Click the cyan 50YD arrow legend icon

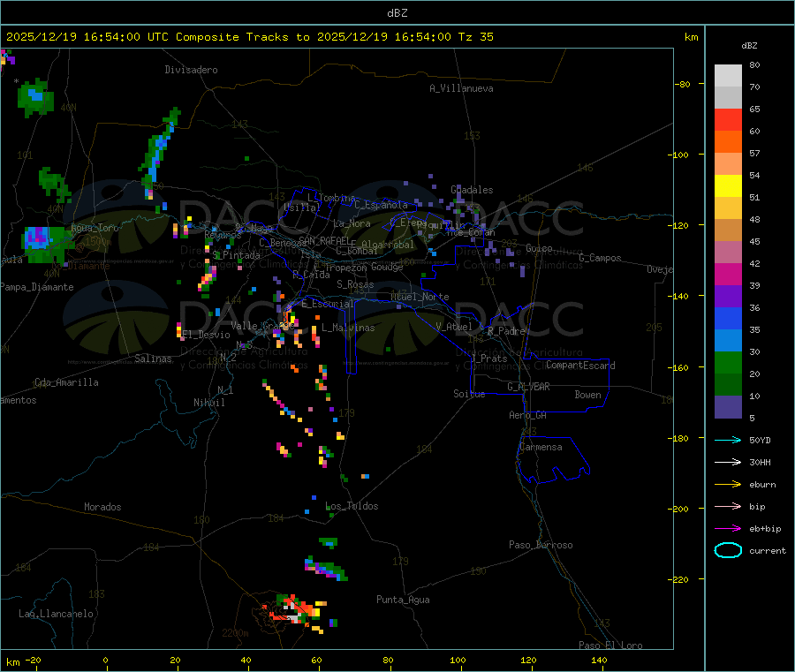[x=728, y=440]
